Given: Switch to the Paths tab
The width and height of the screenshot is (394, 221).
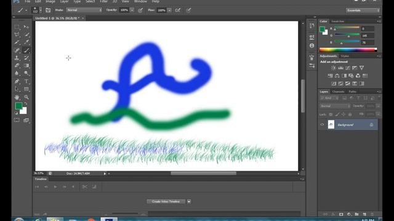Looking at the screenshot, I should coord(352,91).
